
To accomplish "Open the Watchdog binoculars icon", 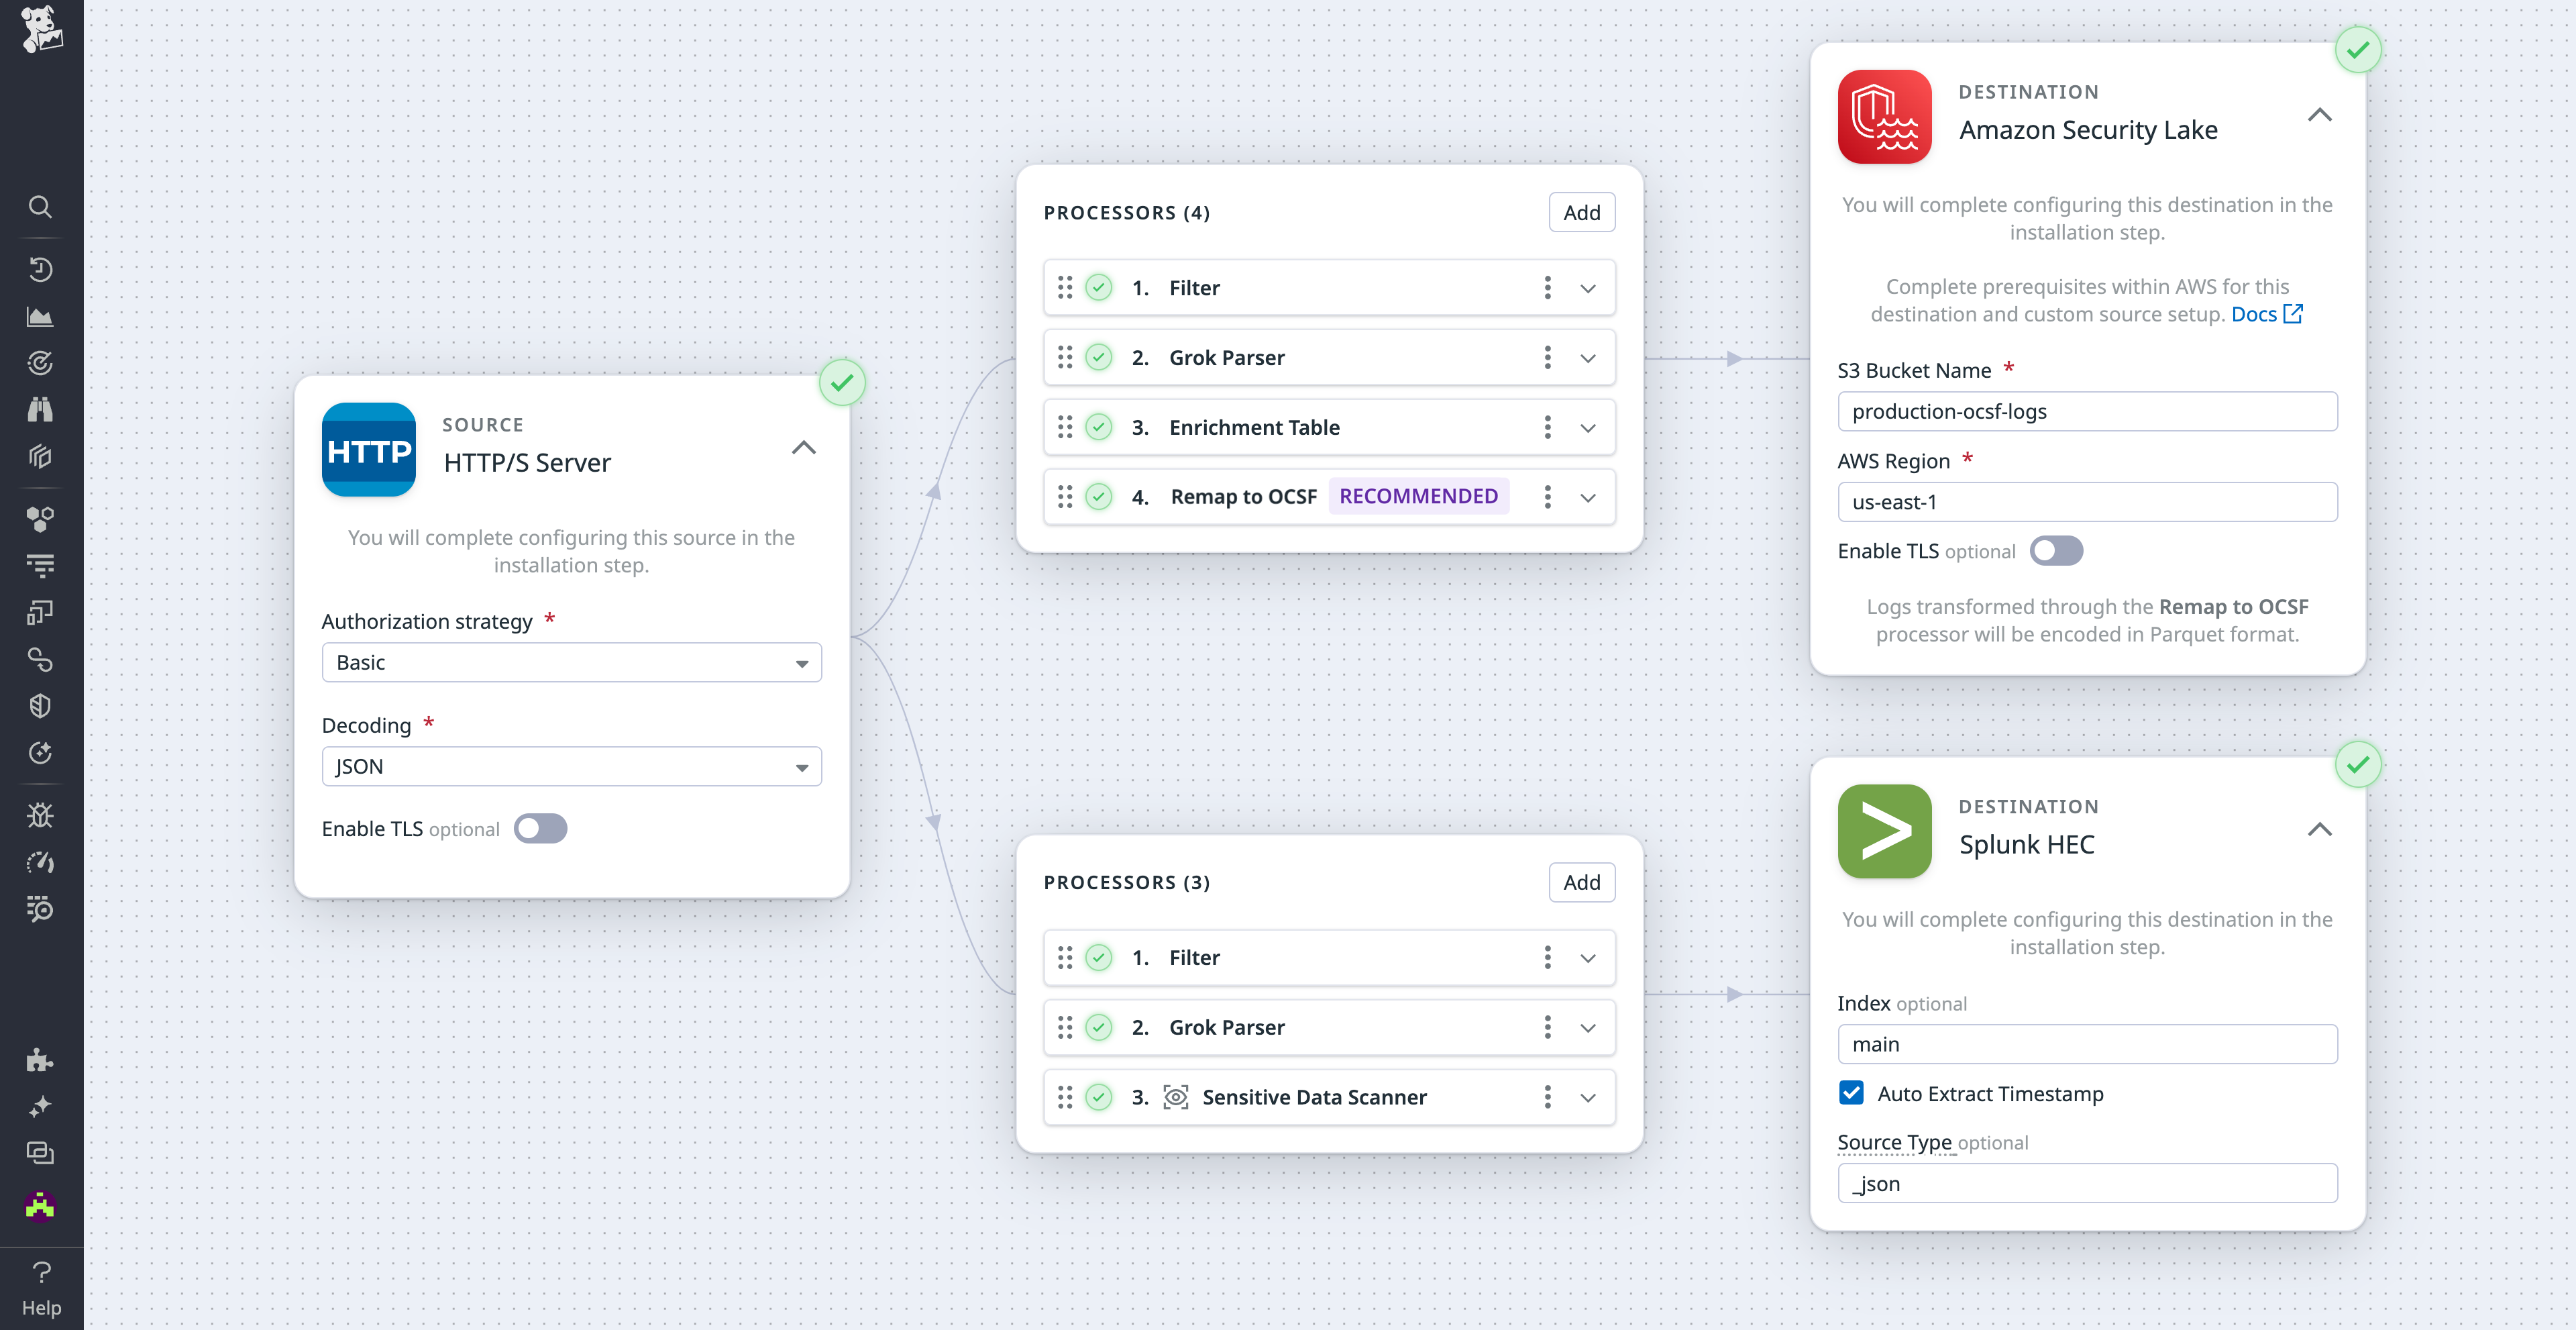I will click(x=40, y=409).
